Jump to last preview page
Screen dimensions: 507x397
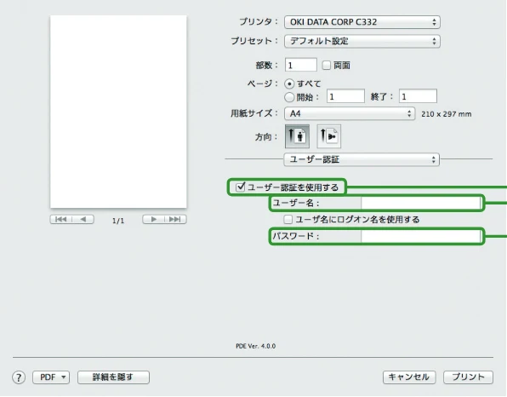point(175,219)
